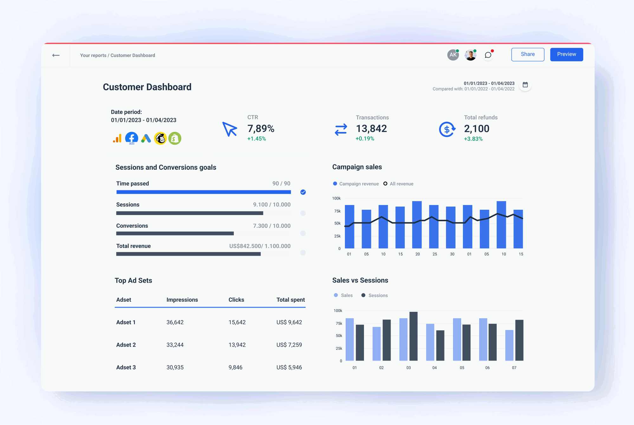634x425 pixels.
Task: Click the Total refunds dollar icon
Action: pyautogui.click(x=447, y=129)
